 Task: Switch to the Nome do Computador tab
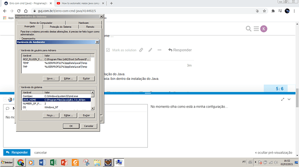[x=41, y=23]
